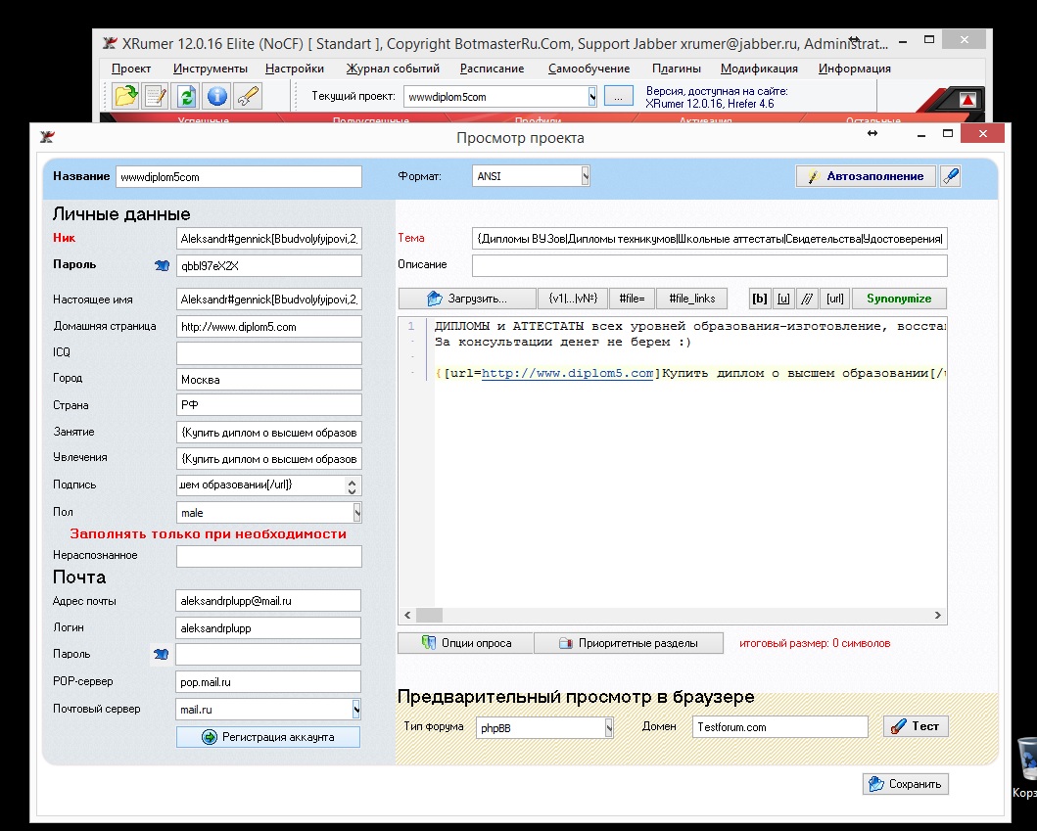1037x831 pixels.
Task: Click the Тест button
Action: 916,726
